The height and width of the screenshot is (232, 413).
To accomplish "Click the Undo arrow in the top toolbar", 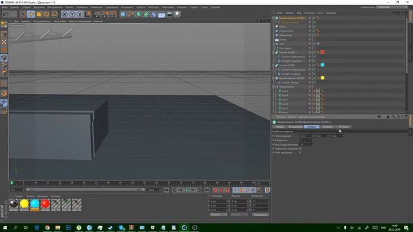I will click(6, 14).
